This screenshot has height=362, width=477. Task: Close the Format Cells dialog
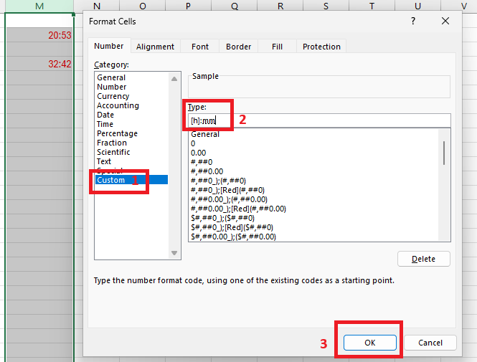(445, 21)
